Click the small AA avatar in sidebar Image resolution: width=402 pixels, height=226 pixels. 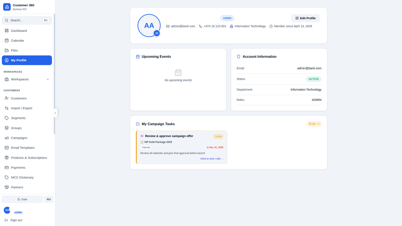pyautogui.click(x=7, y=210)
